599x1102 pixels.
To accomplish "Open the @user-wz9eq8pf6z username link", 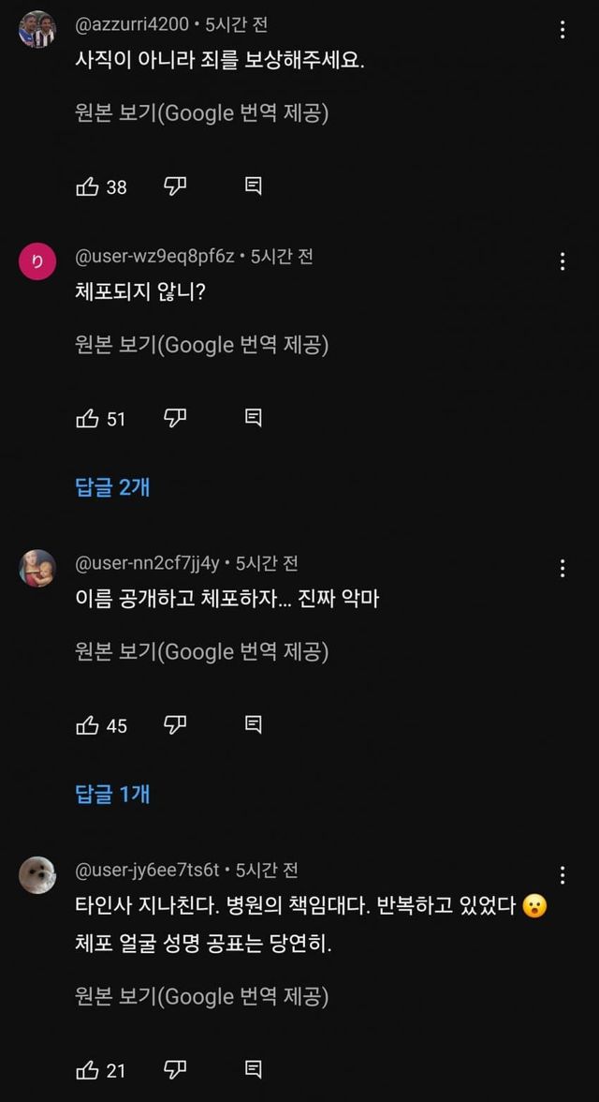I will pos(154,257).
